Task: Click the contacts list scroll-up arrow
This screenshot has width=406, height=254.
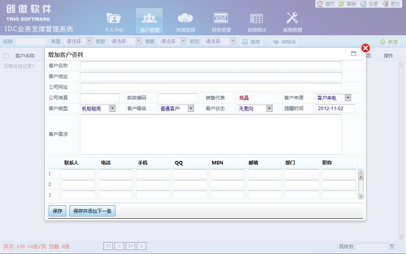Action: (361, 172)
